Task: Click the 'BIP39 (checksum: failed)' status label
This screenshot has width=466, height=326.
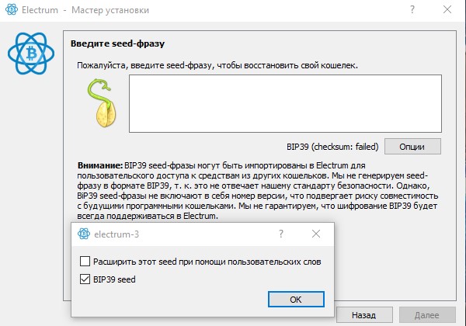Action: pos(332,147)
